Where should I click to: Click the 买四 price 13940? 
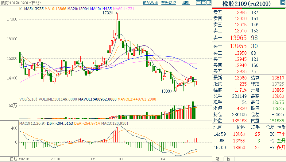tap(241, 65)
